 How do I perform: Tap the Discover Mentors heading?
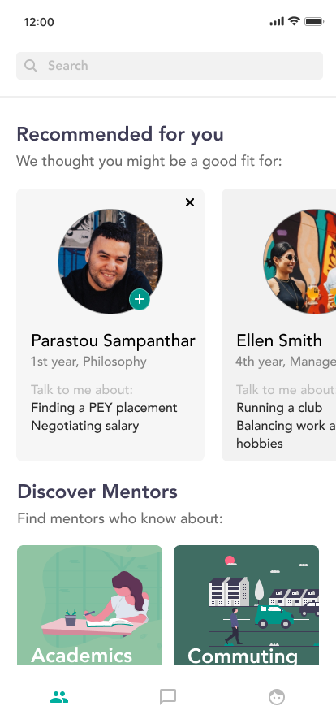[x=97, y=492]
